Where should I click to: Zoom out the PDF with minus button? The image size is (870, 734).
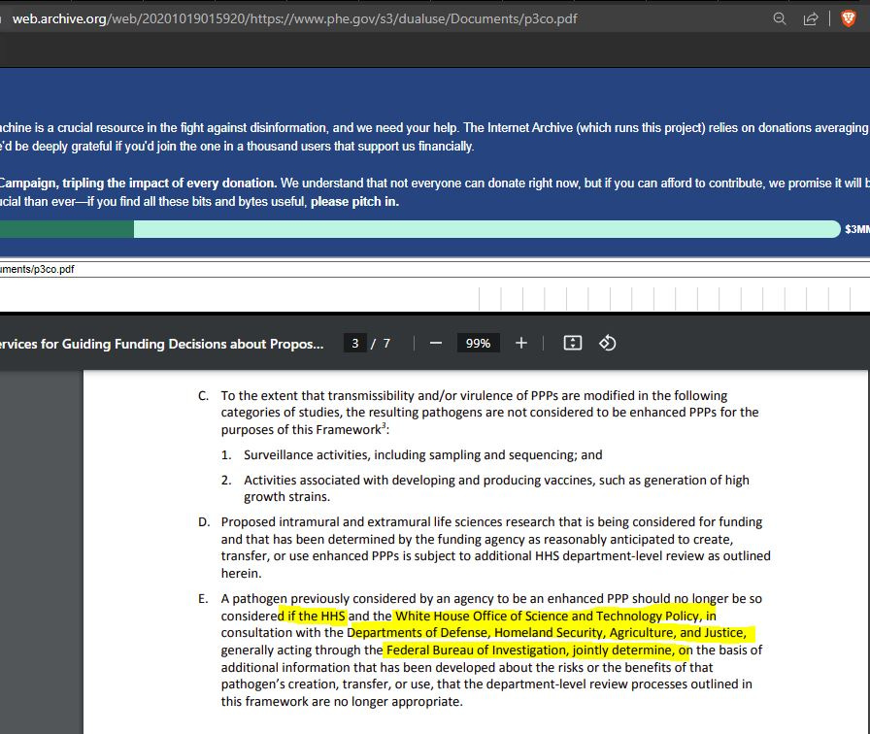pos(436,344)
